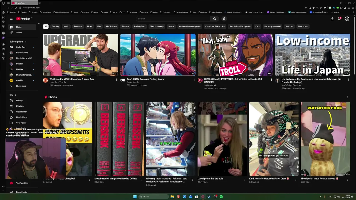The height and width of the screenshot is (200, 356).
Task: Open the DeepL Translate bookmark
Action: tap(234, 12)
